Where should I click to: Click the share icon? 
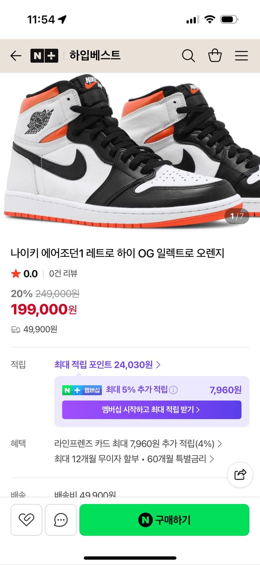pos(240,475)
